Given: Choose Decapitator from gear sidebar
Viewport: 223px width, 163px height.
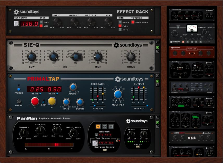Looking at the screenshot, I should [192, 33].
